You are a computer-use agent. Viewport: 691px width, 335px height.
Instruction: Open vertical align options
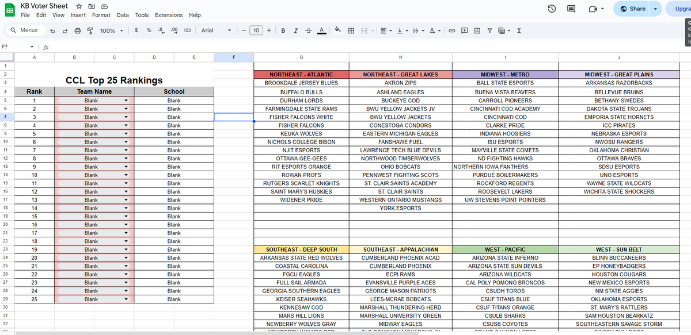pos(402,30)
